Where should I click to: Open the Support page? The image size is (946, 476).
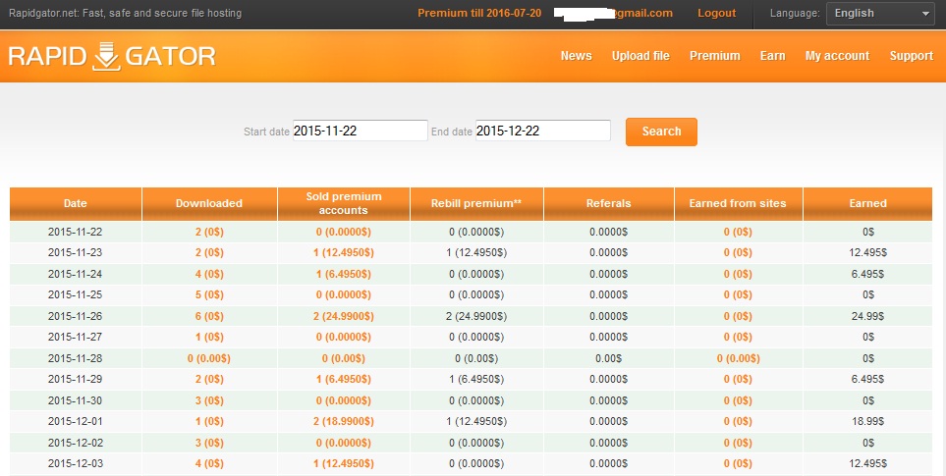(x=911, y=56)
